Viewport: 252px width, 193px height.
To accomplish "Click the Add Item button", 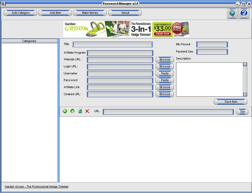I will 55,13.
